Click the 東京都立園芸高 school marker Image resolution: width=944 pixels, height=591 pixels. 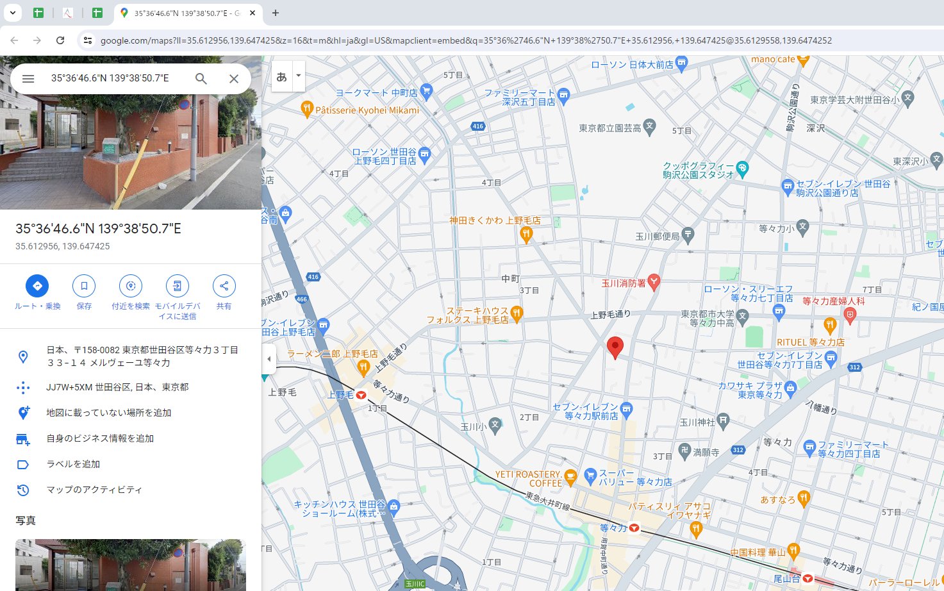650,126
